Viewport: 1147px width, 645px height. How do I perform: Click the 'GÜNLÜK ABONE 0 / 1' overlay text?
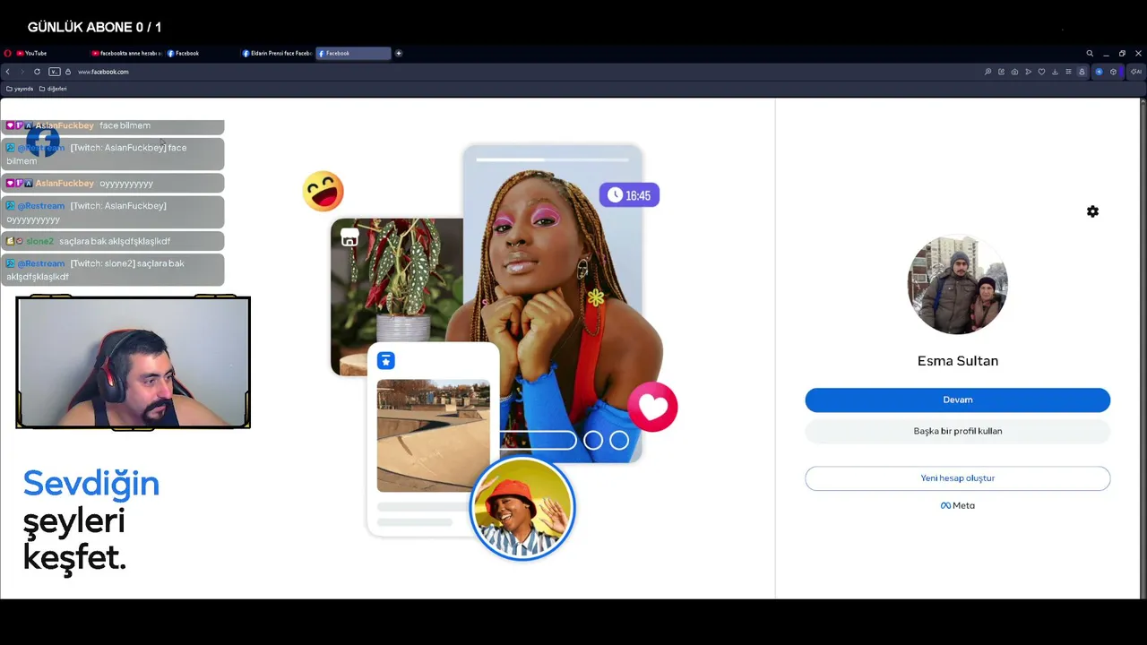coord(94,27)
